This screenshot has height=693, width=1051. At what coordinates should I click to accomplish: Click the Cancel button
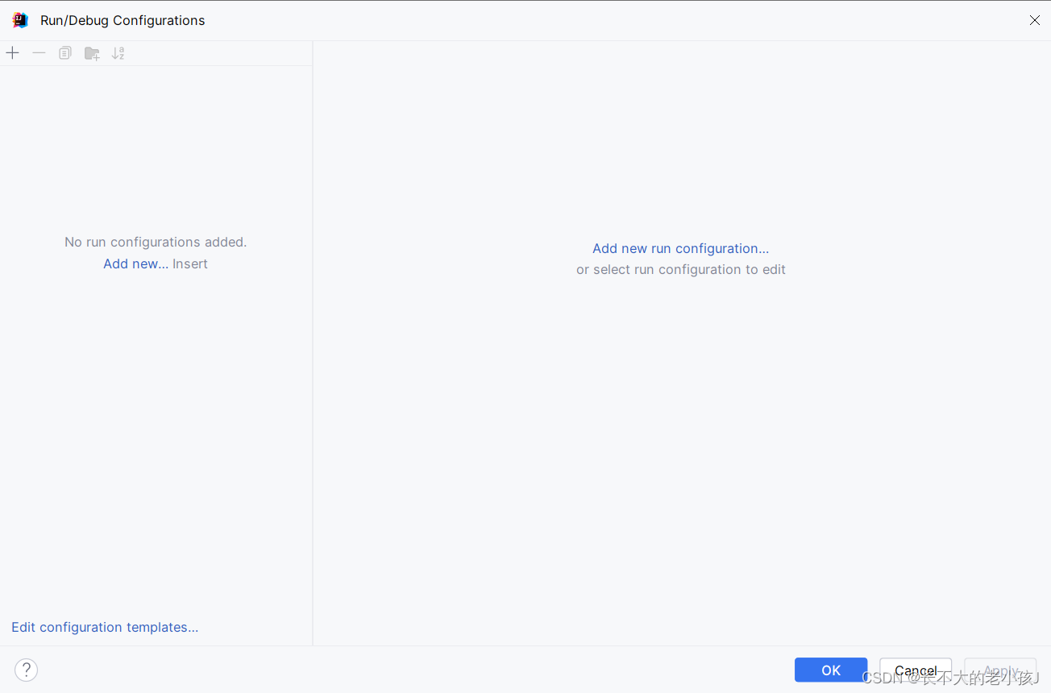pos(916,670)
